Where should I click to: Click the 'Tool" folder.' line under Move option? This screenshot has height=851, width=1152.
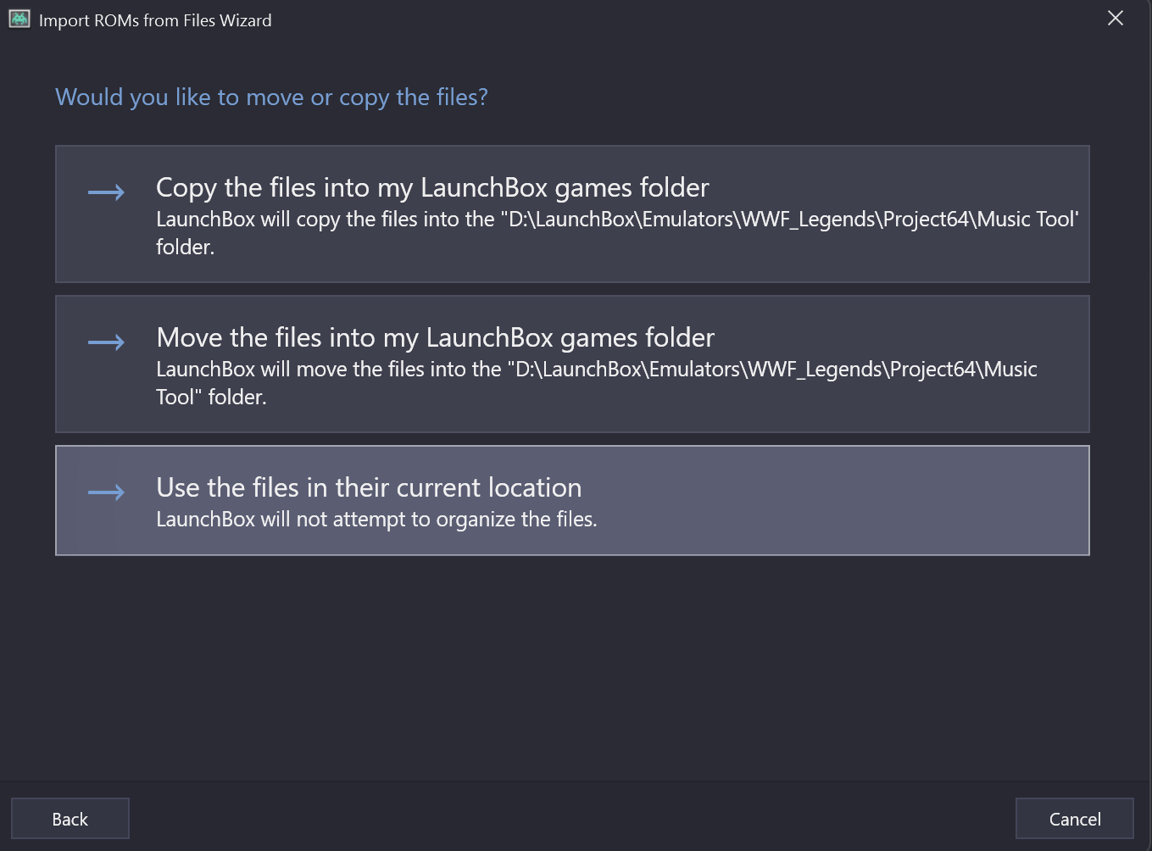click(x=211, y=398)
